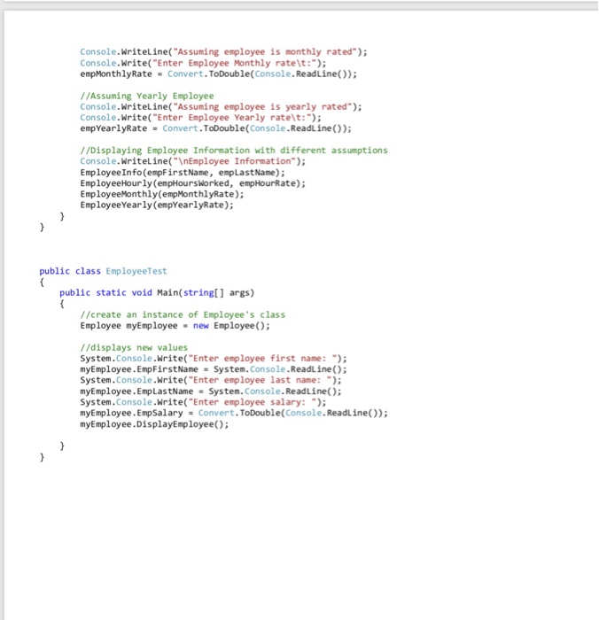Click the //create an instance comment
Screen dimensions: 599x620
point(183,314)
